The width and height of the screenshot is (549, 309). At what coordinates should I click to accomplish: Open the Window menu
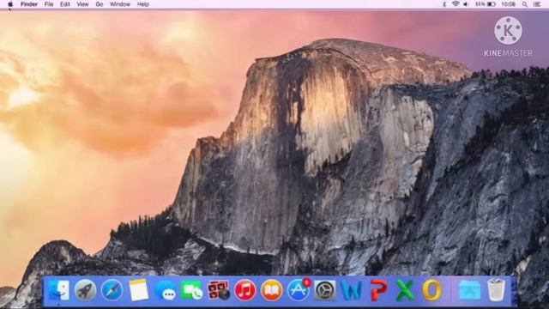coord(120,4)
